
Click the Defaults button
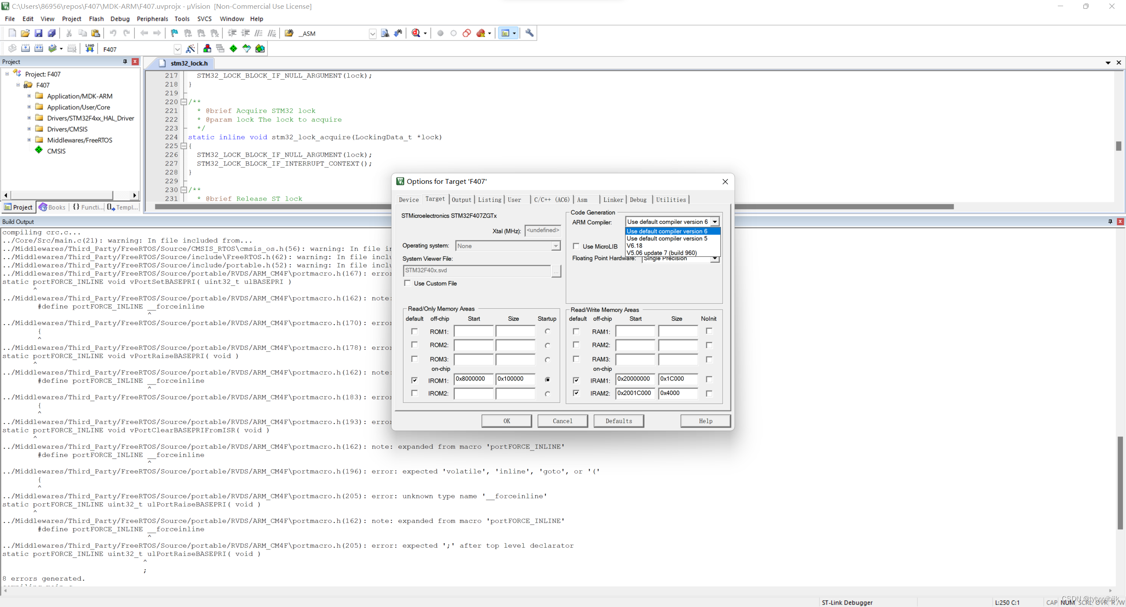coord(618,421)
